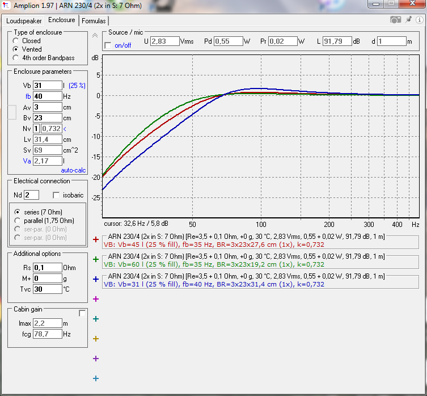Viewport: 427px width, 396px height.
Task: Take a screenshot with the camera icon
Action: click(395, 20)
